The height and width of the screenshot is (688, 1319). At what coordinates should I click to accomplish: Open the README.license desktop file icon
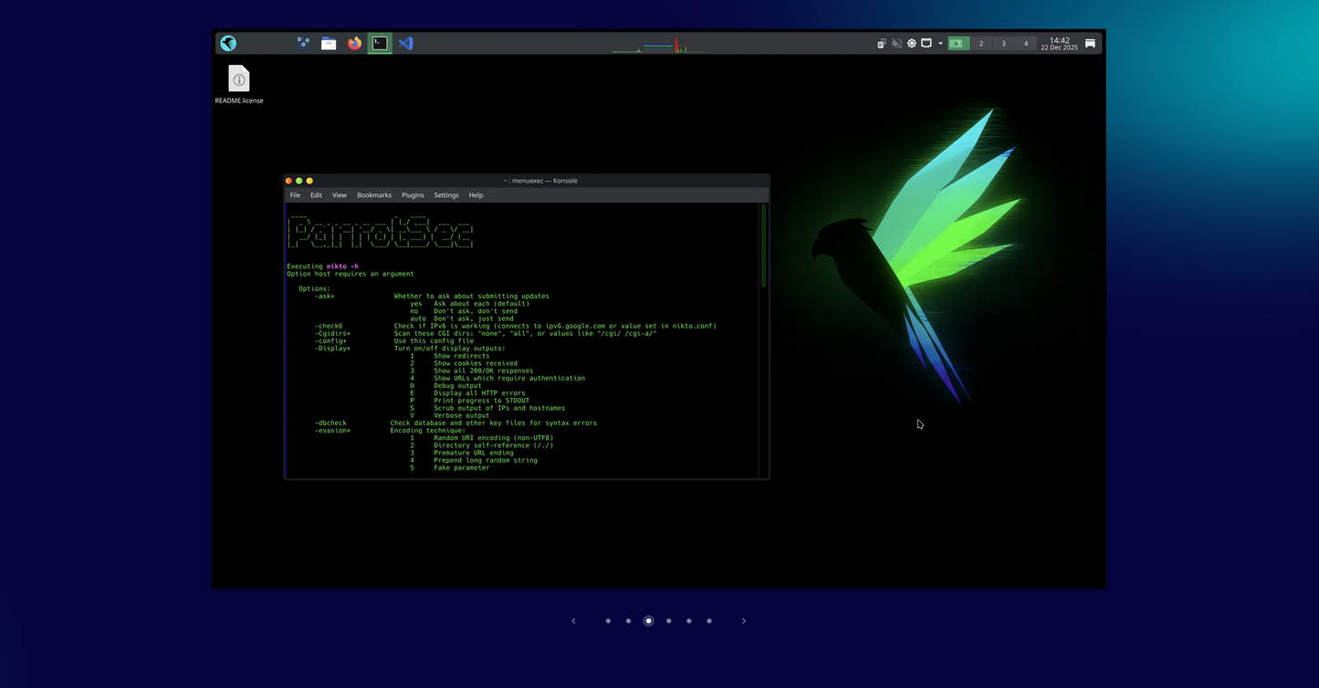coord(239,84)
